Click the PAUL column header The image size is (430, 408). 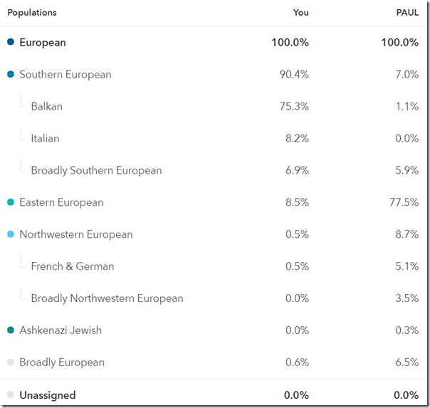407,13
